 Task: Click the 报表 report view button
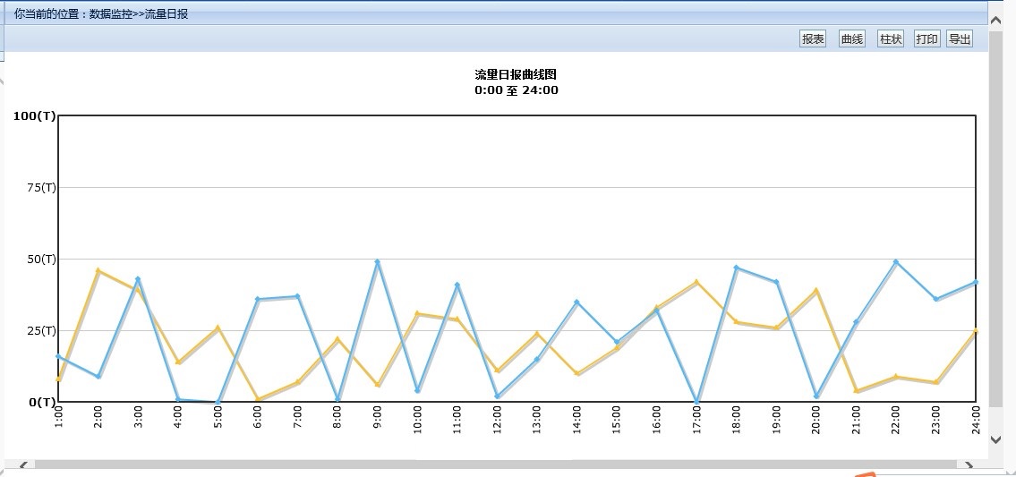pos(812,39)
